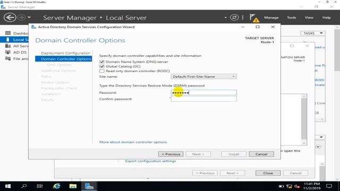340x191 pixels.
Task: Toggle Global Catalog (GC) checkbox
Action: [101, 66]
